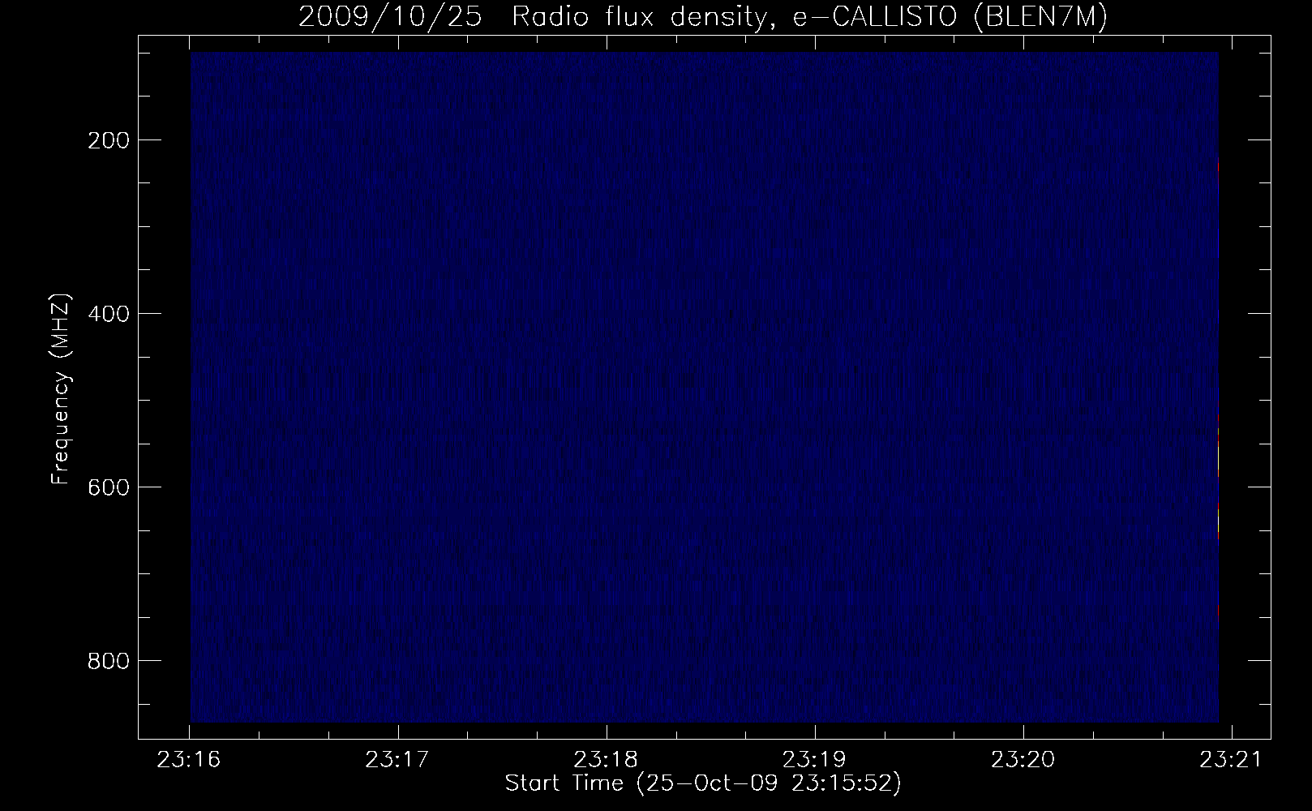
Task: Click the 23:20 time tick label
Action: coord(1023,760)
